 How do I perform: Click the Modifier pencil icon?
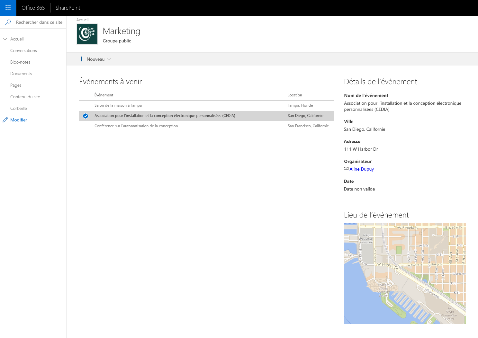(x=5, y=120)
